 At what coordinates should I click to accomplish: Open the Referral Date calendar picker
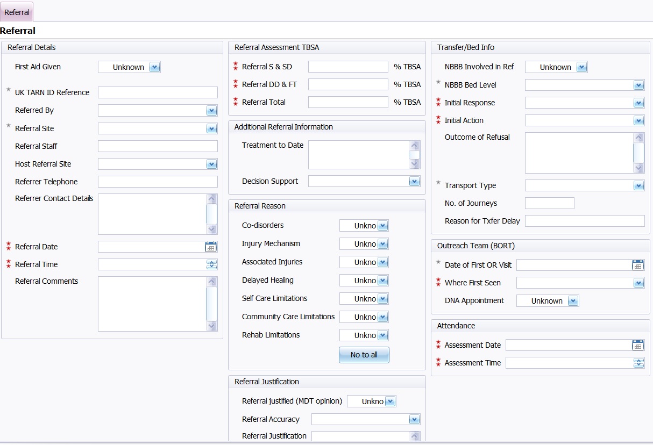[211, 247]
